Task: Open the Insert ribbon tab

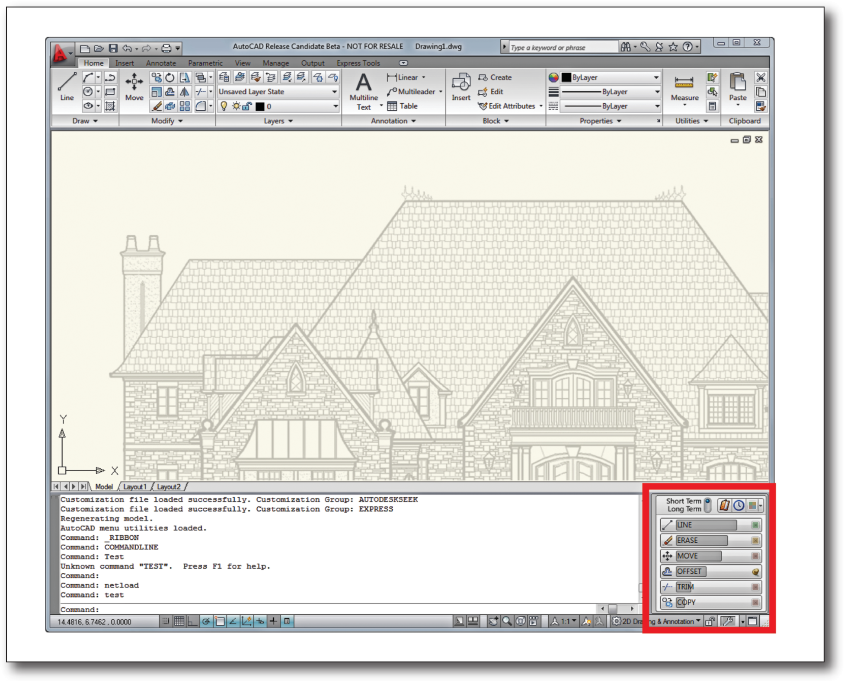Action: (124, 63)
